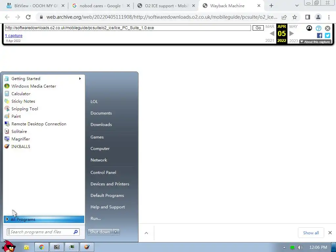The height and width of the screenshot is (252, 336).
Task: Switch to the nobod cares Google tab
Action: pos(101,6)
